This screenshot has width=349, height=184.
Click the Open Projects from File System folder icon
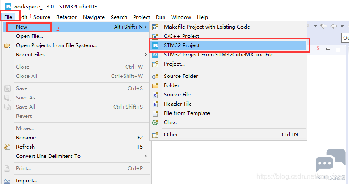7,45
